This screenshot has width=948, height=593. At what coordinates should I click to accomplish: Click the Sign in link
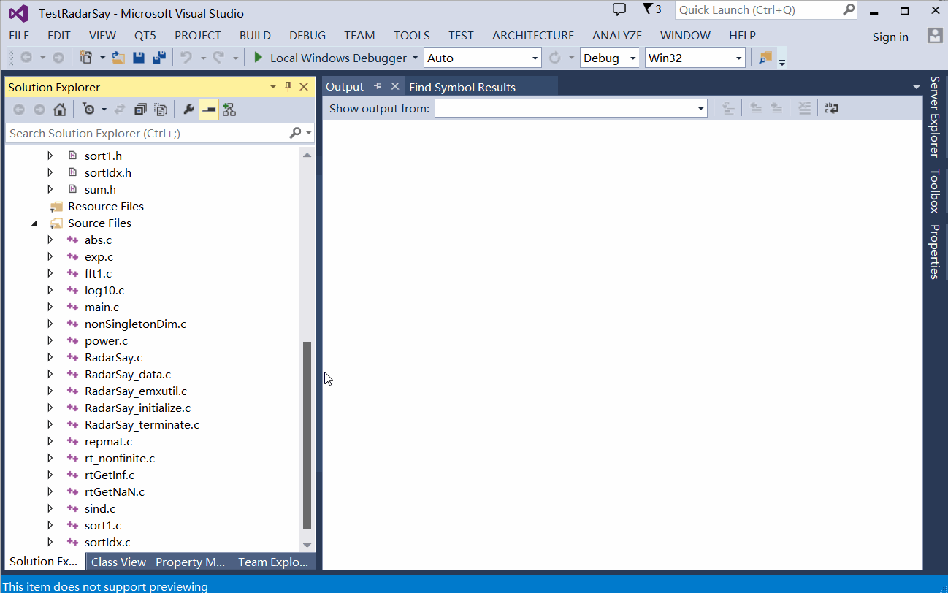[890, 37]
